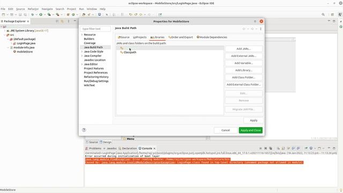Switch to the Order and Export tab

tap(181, 37)
